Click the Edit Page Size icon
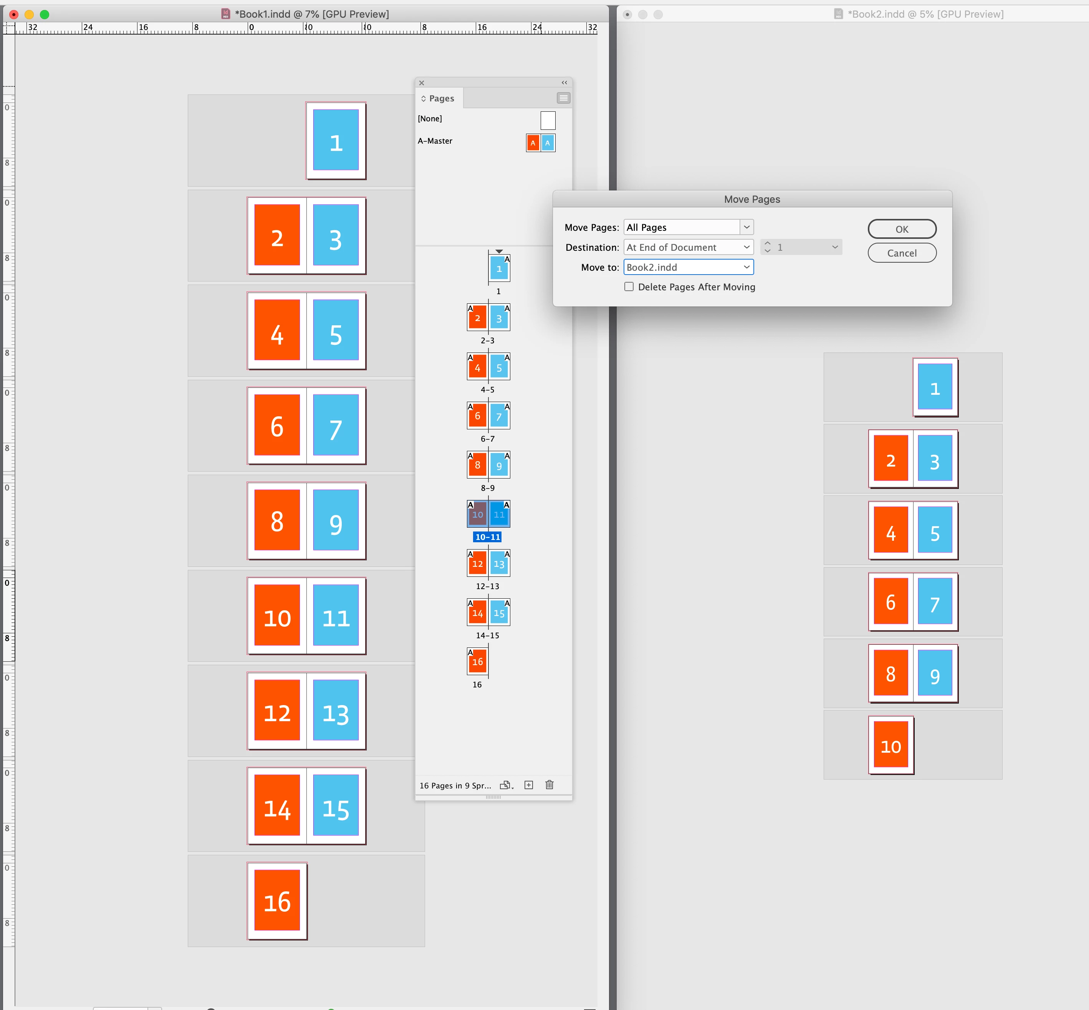The height and width of the screenshot is (1010, 1089). click(x=506, y=785)
